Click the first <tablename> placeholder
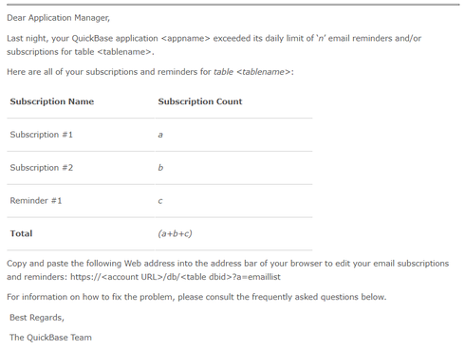 tap(123, 52)
